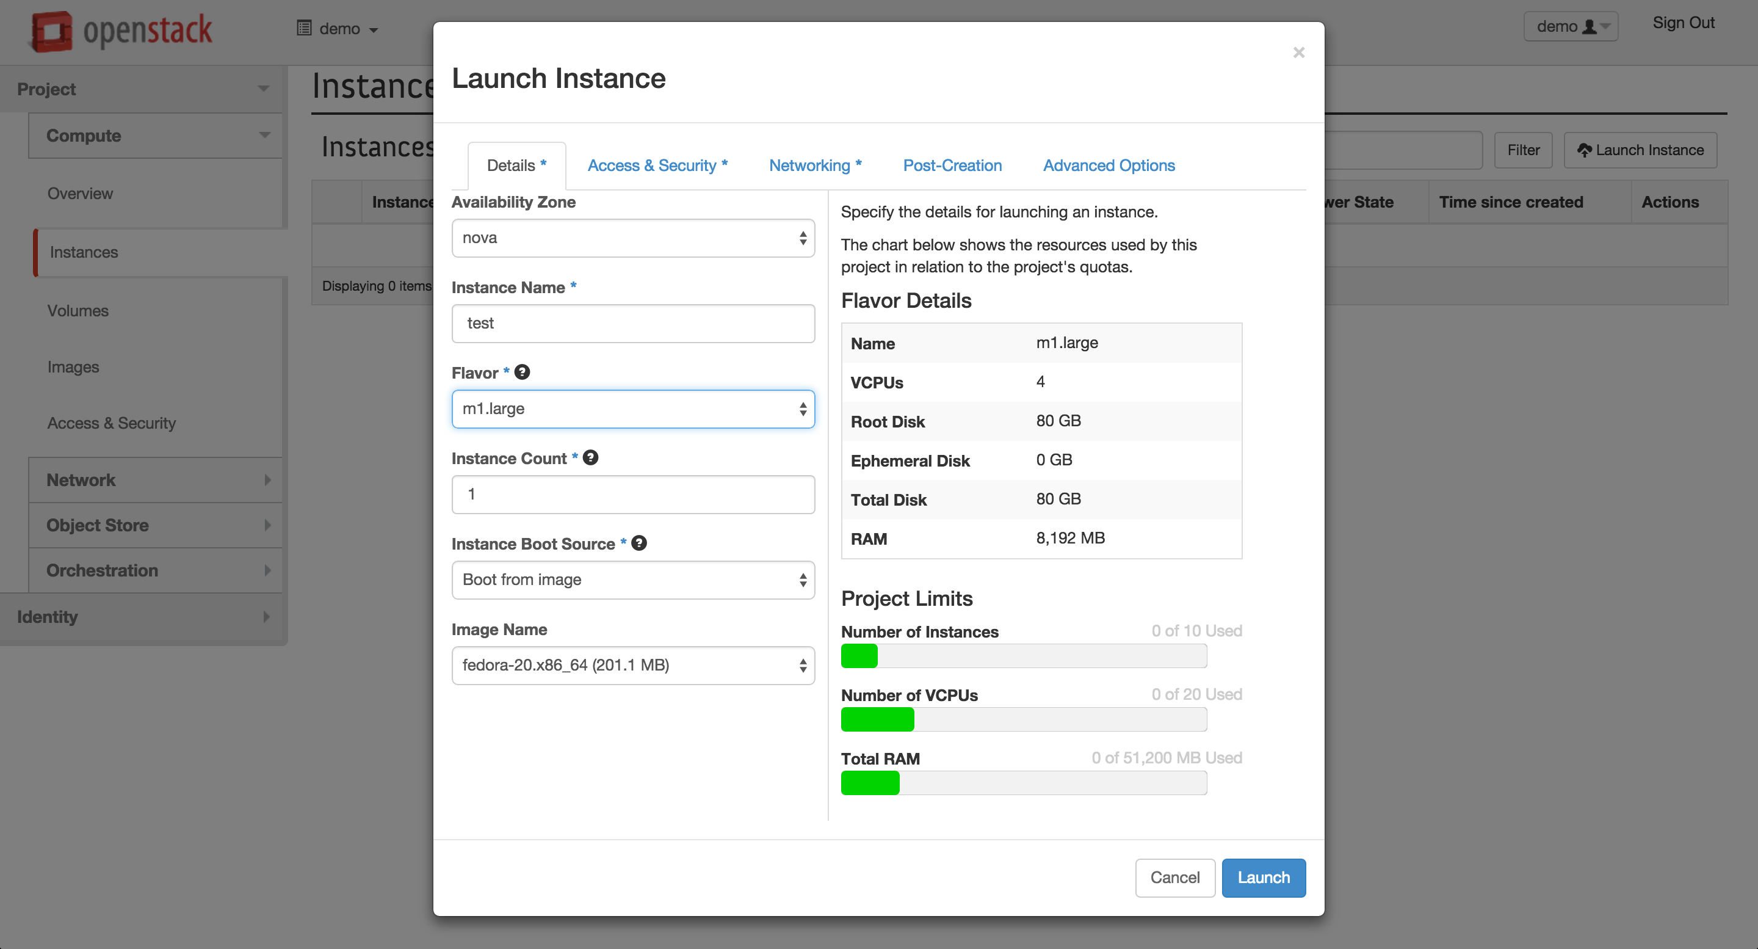This screenshot has height=949, width=1758.
Task: Click the Displaying 0 items text
Action: point(377,286)
